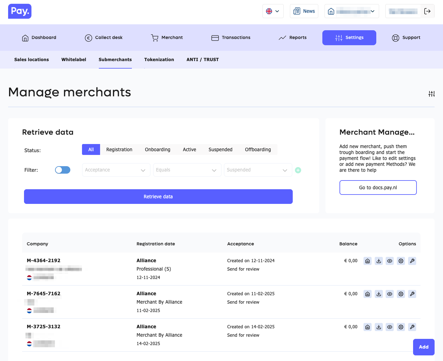The height and width of the screenshot is (361, 443).
Task: Click the download icon for M-7645-7162
Action: pos(379,294)
